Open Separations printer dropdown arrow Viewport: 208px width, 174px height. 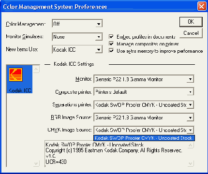(190, 105)
